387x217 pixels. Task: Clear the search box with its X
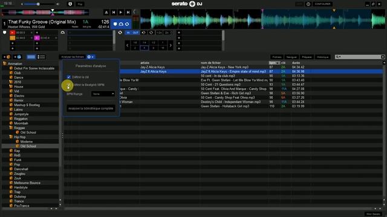tap(383, 57)
